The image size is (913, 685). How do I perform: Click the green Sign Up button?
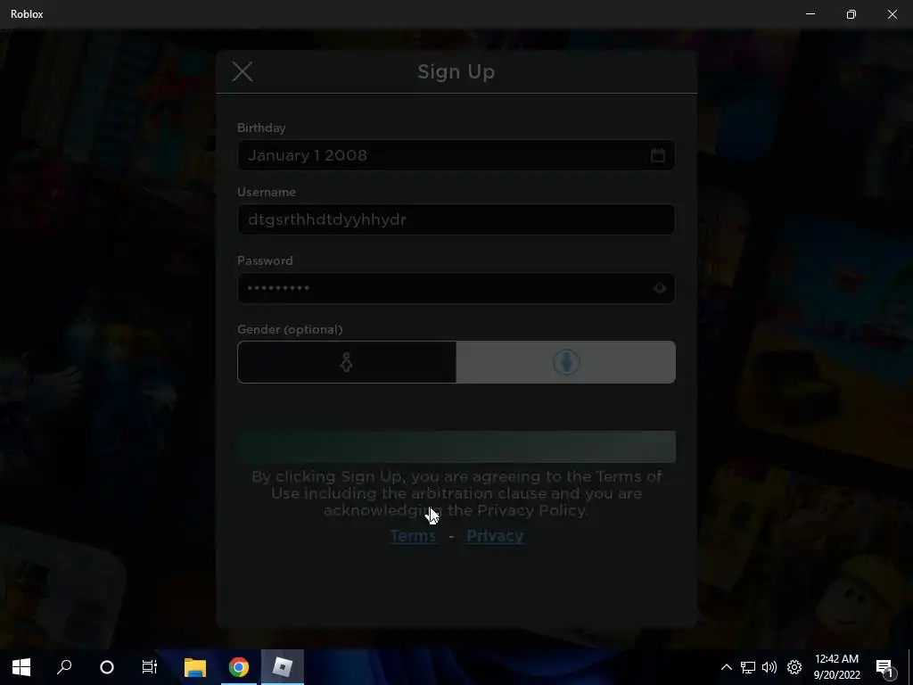(x=456, y=447)
